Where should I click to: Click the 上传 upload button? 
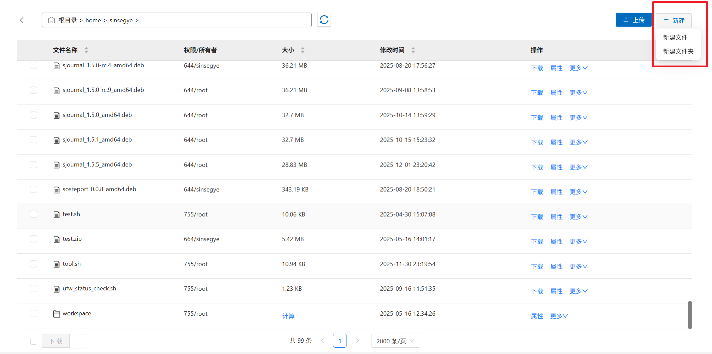633,20
